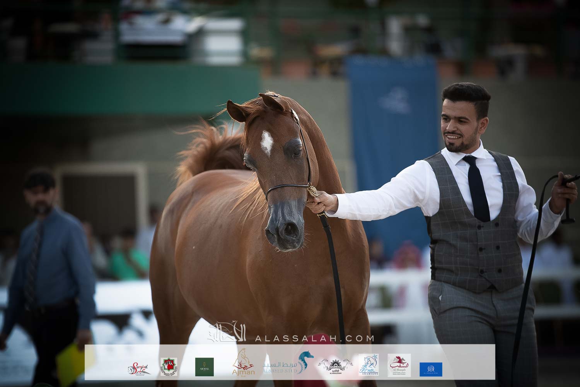The width and height of the screenshot is (580, 387).
Task: Click the Alsayed Stud logo text
Action: click(x=280, y=368)
